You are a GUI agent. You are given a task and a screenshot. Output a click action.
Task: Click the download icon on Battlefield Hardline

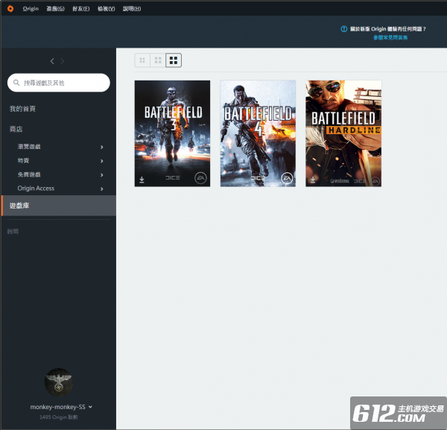[313, 180]
